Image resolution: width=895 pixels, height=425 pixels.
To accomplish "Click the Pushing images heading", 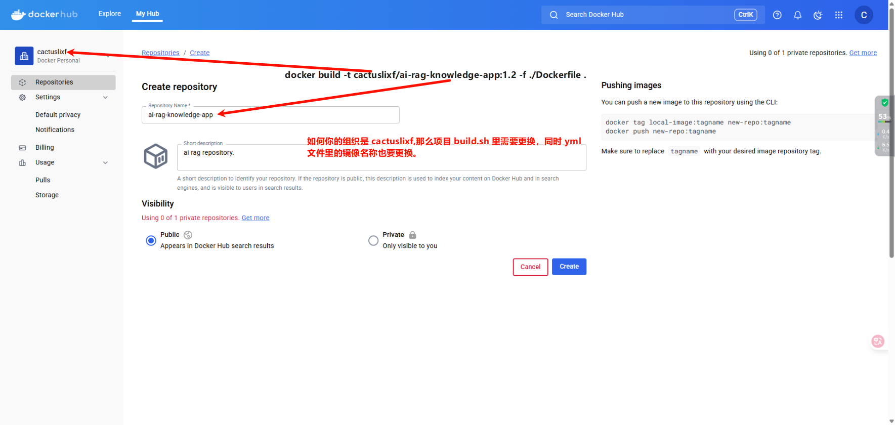I will click(631, 86).
